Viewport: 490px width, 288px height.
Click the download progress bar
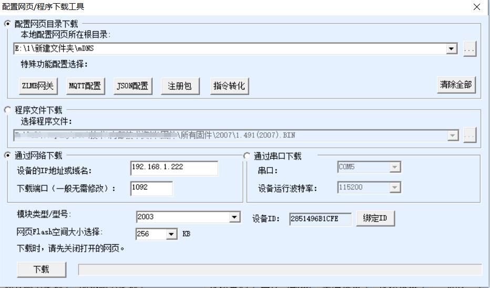click(279, 270)
